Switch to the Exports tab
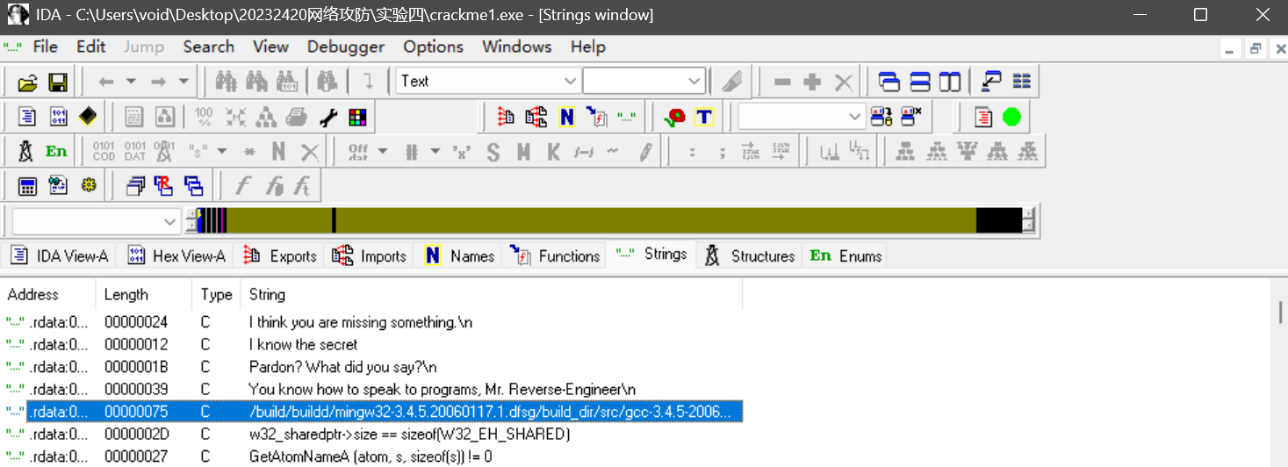Image resolution: width=1288 pixels, height=467 pixels. coord(280,256)
